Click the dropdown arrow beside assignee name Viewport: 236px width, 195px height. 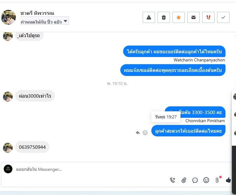65,21
